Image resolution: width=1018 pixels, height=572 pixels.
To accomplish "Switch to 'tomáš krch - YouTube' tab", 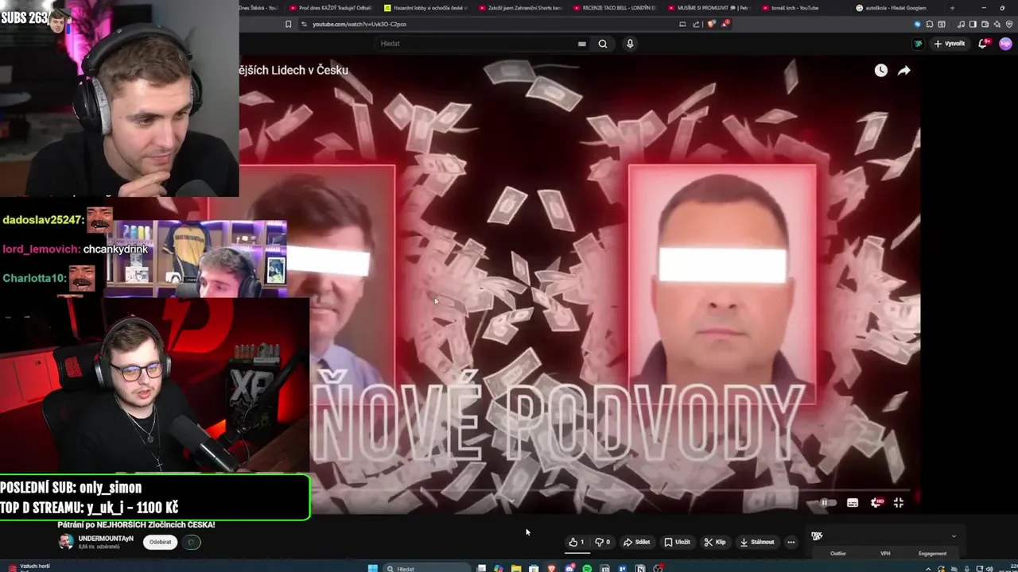I will [x=803, y=8].
